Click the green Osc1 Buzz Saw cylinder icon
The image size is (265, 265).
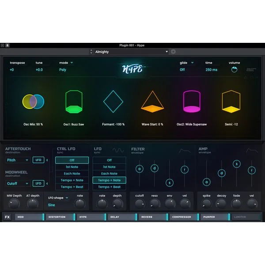click(x=74, y=102)
